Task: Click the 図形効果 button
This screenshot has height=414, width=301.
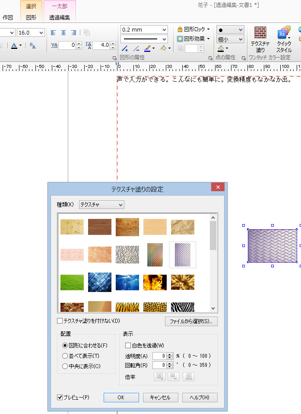Action: pos(191,39)
